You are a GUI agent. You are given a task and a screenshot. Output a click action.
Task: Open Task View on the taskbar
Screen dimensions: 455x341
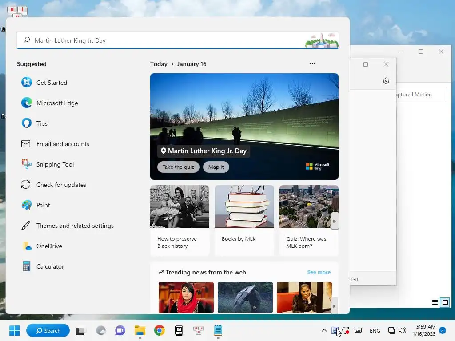click(80, 330)
